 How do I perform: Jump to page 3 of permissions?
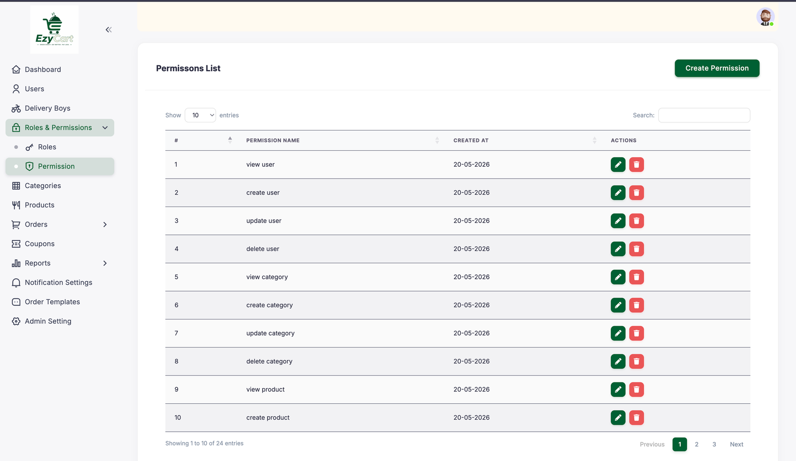click(x=714, y=445)
